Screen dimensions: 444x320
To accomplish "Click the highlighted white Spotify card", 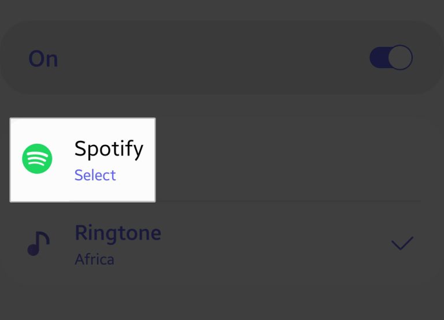I will [83, 160].
